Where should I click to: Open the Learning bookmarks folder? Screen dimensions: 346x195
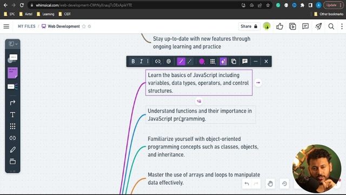coord(45,14)
